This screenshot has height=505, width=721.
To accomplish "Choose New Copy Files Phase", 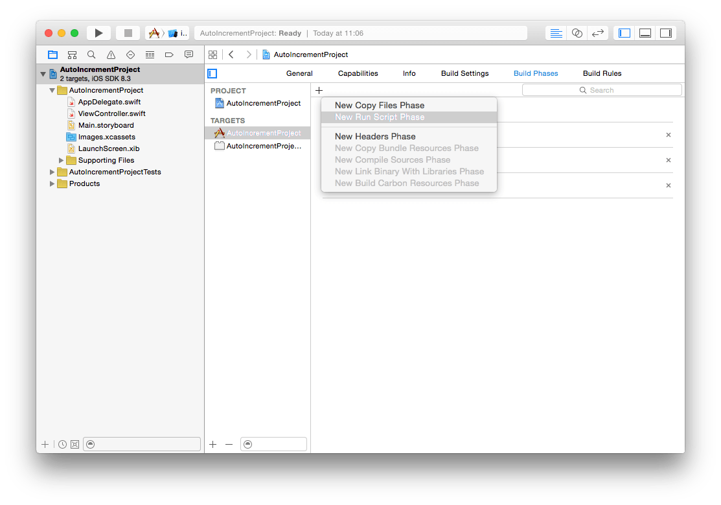I will [409, 106].
